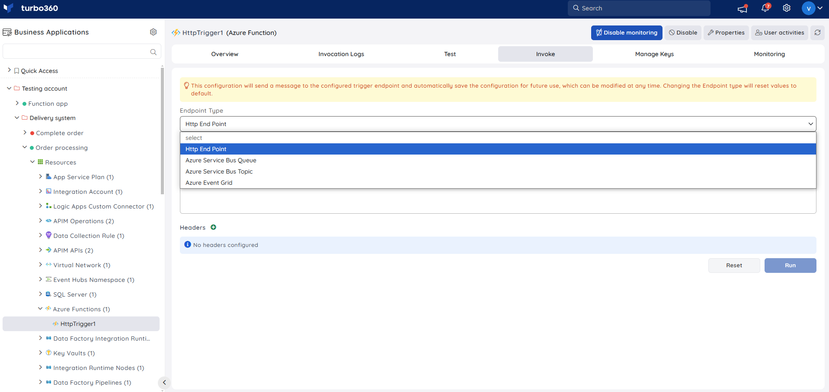Click the APIM APIs icon
Screen dimensions: 829x392
pos(48,250)
